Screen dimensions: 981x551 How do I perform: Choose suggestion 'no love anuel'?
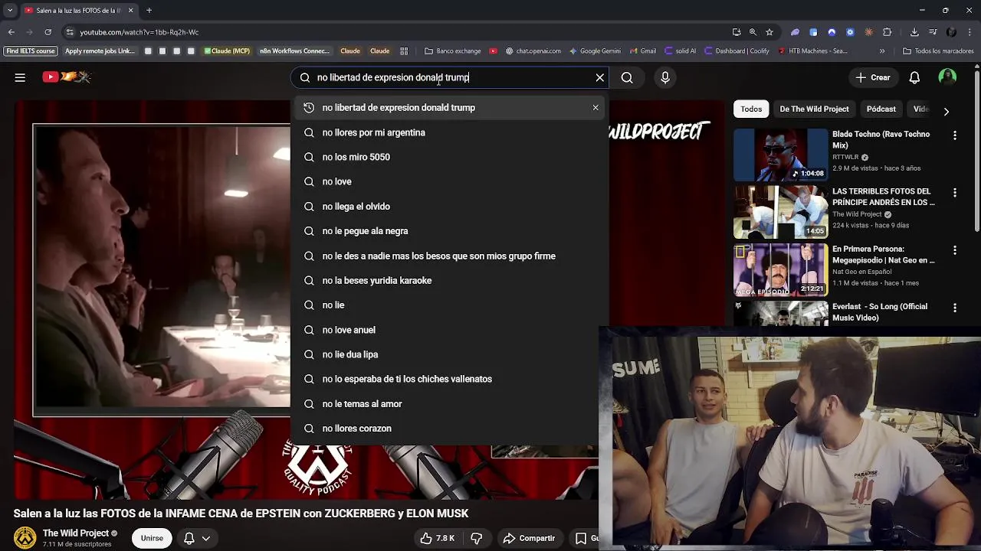tap(448, 330)
